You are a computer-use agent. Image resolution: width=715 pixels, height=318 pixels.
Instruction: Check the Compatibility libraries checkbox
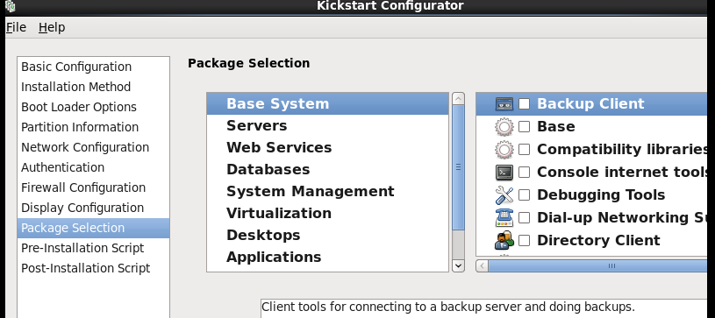click(524, 150)
